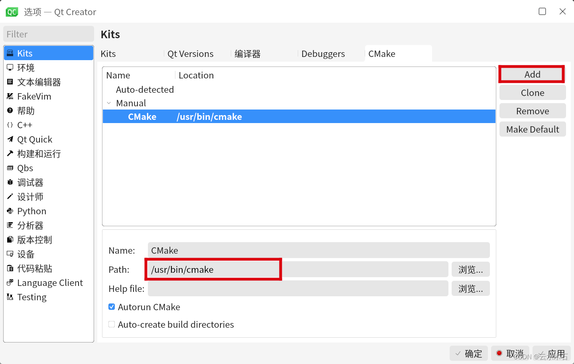The width and height of the screenshot is (574, 364).
Task: Select the CMake tab
Action: click(x=398, y=54)
